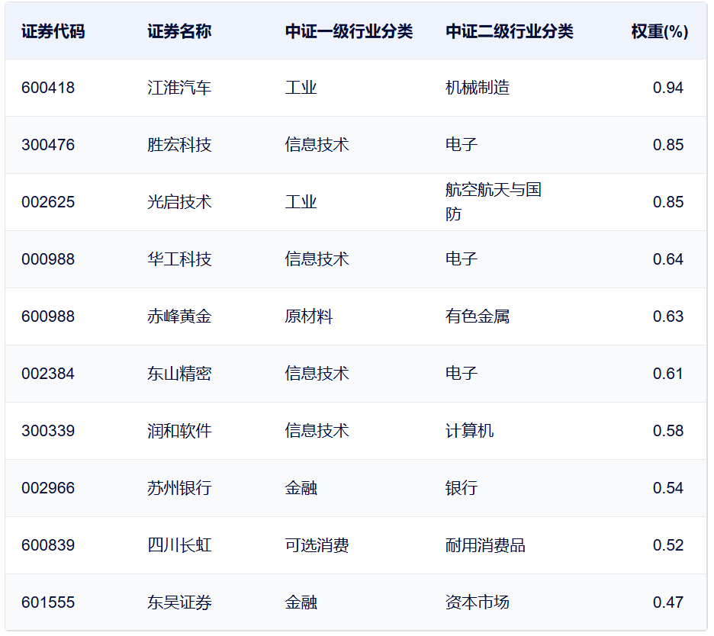Click the 证券名称 column header
The image size is (714, 636).
179,31
